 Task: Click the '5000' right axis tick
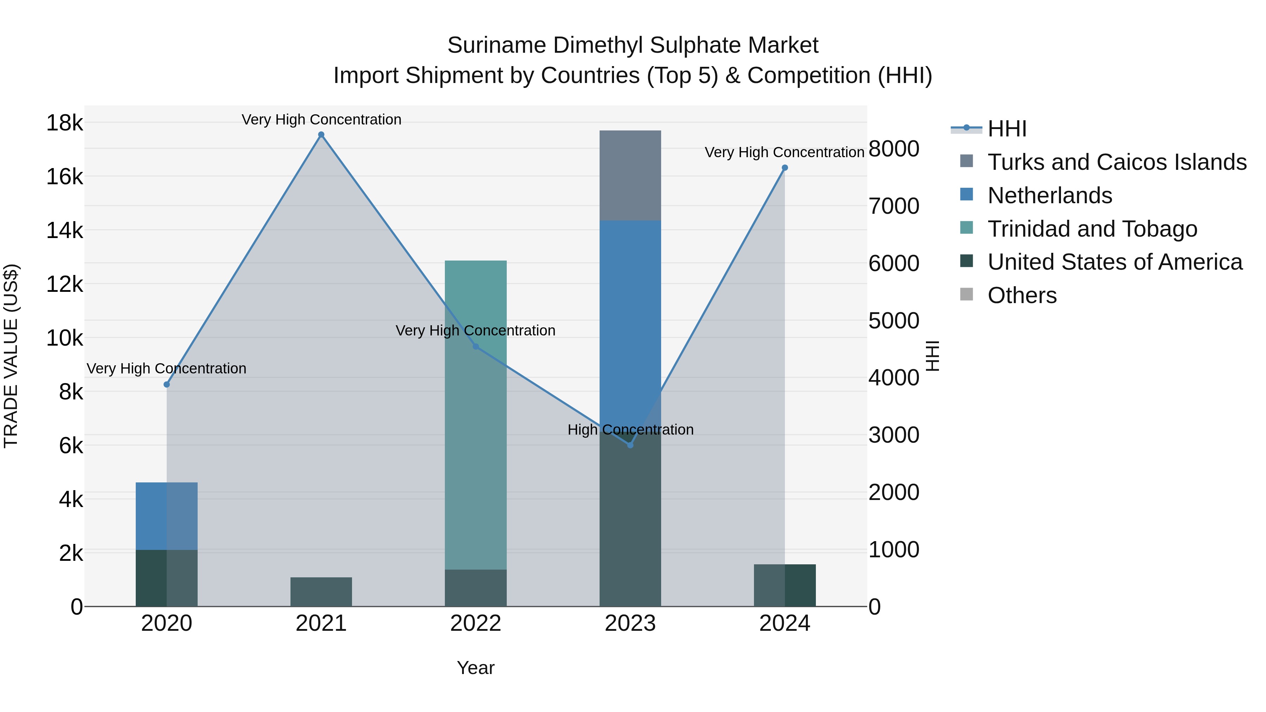pos(894,320)
